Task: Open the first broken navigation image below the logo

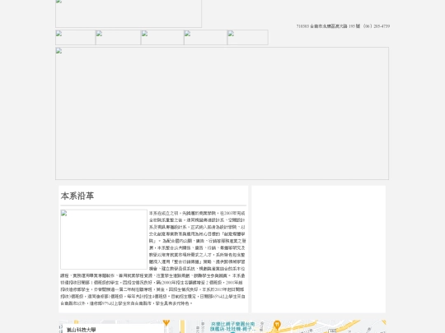Action: [x=75, y=37]
